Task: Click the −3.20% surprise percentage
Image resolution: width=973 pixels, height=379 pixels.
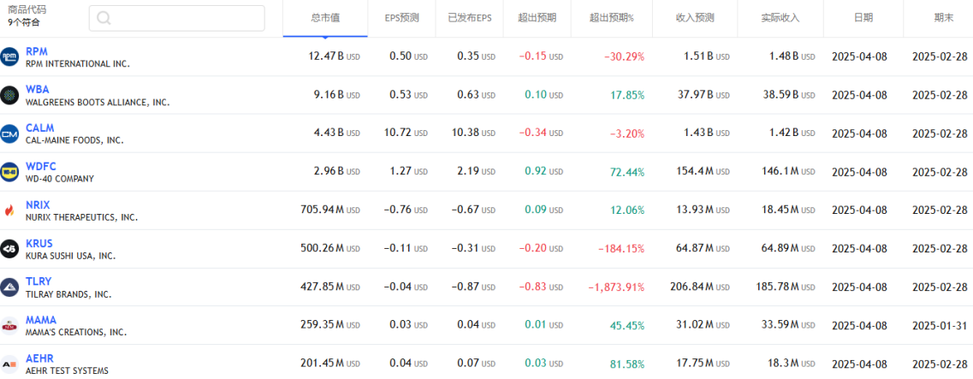Action: pyautogui.click(x=627, y=133)
